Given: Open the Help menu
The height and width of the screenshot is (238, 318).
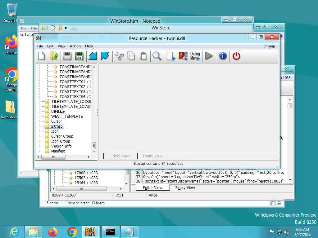Looking at the screenshot, I should (89, 46).
